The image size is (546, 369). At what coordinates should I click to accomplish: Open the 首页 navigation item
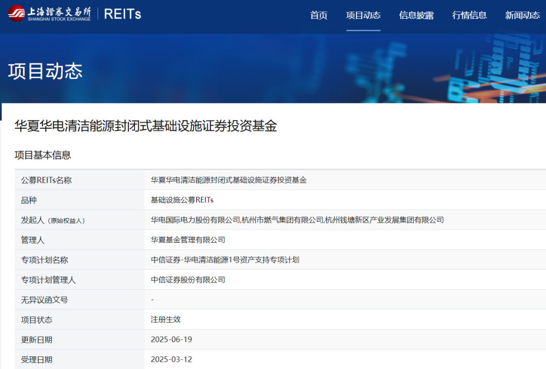[318, 16]
